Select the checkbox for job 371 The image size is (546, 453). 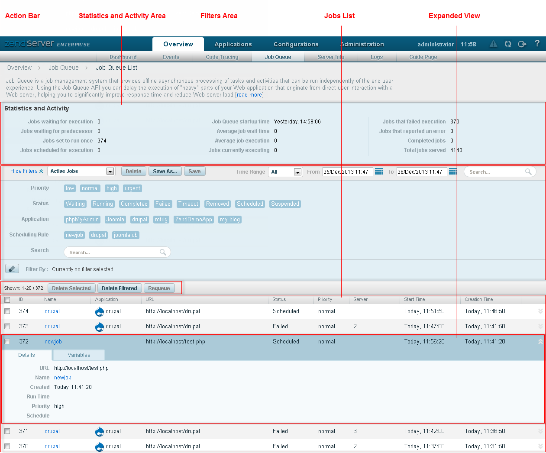(x=7, y=431)
